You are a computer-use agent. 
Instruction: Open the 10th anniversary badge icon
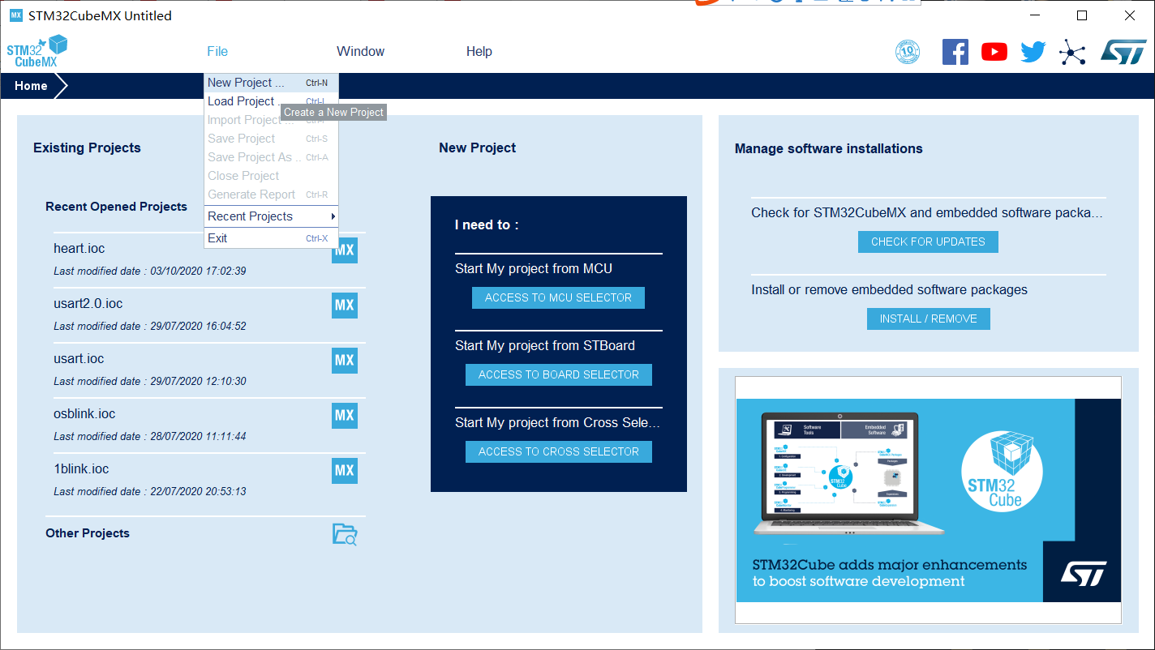(908, 52)
